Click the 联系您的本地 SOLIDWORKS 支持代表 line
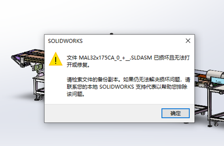Viewport: 224px width, 146px height. (127, 87)
